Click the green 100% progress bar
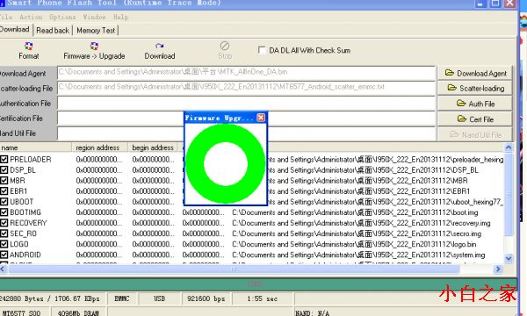This screenshot has height=316, width=527. click(x=258, y=284)
